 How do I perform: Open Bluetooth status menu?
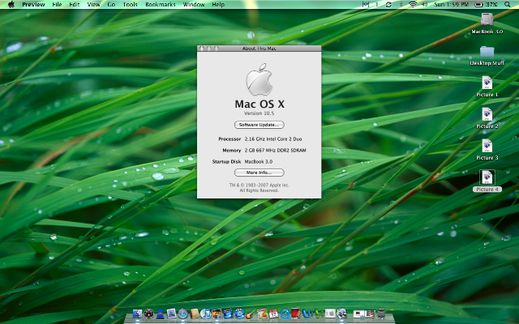click(401, 5)
